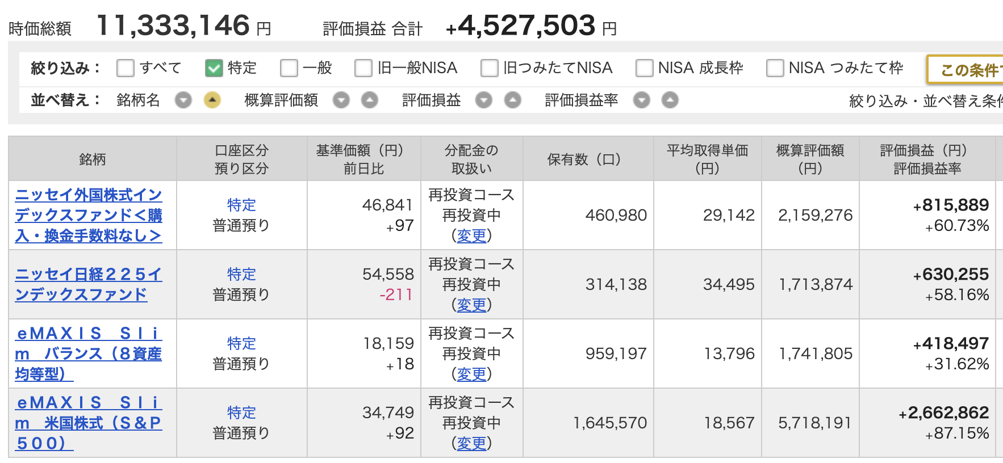Viewport: 1003px width, 463px height.
Task: Sort 概算評価額 descending arrow
Action: (341, 100)
